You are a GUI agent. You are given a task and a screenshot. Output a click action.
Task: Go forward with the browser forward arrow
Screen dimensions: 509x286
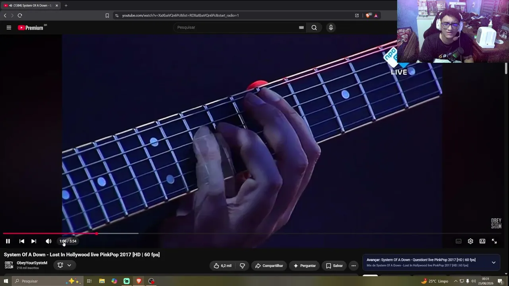click(x=12, y=15)
